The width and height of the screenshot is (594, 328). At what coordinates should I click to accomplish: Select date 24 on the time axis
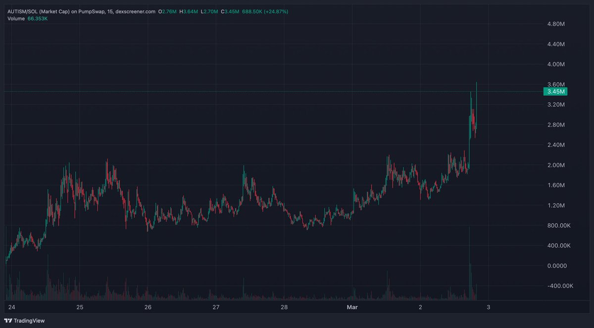(x=12, y=307)
